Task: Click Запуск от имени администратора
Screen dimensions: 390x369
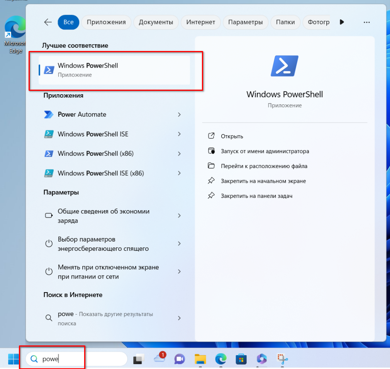Action: (x=265, y=151)
